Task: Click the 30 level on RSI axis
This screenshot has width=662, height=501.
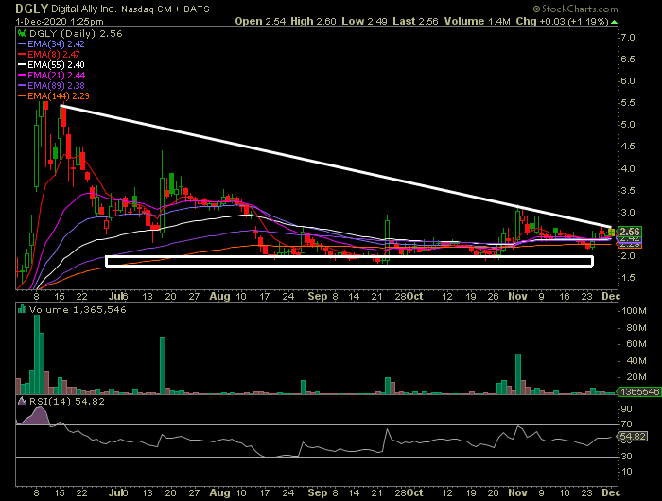Action: (626, 457)
